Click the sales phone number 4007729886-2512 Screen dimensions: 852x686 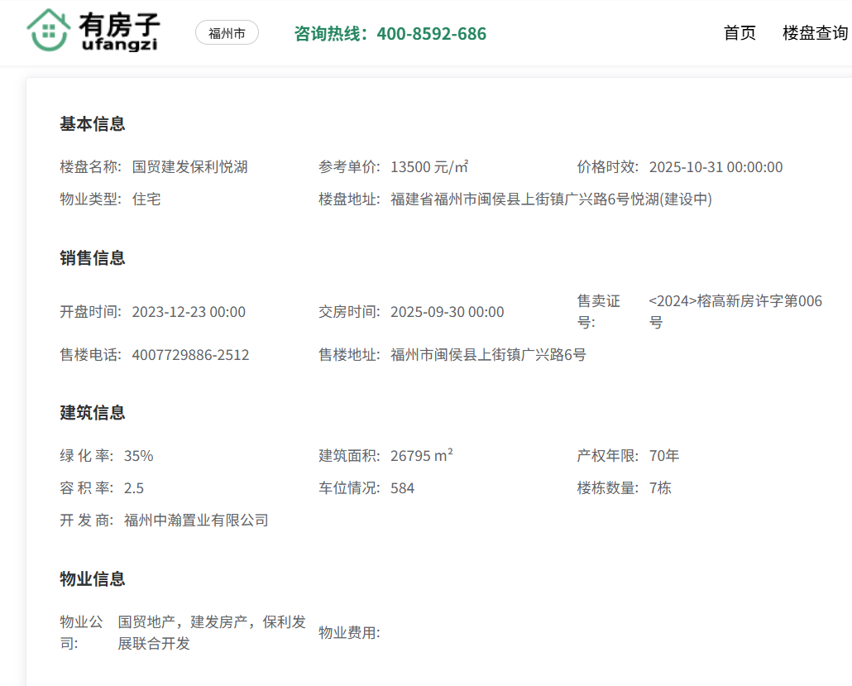(x=190, y=355)
